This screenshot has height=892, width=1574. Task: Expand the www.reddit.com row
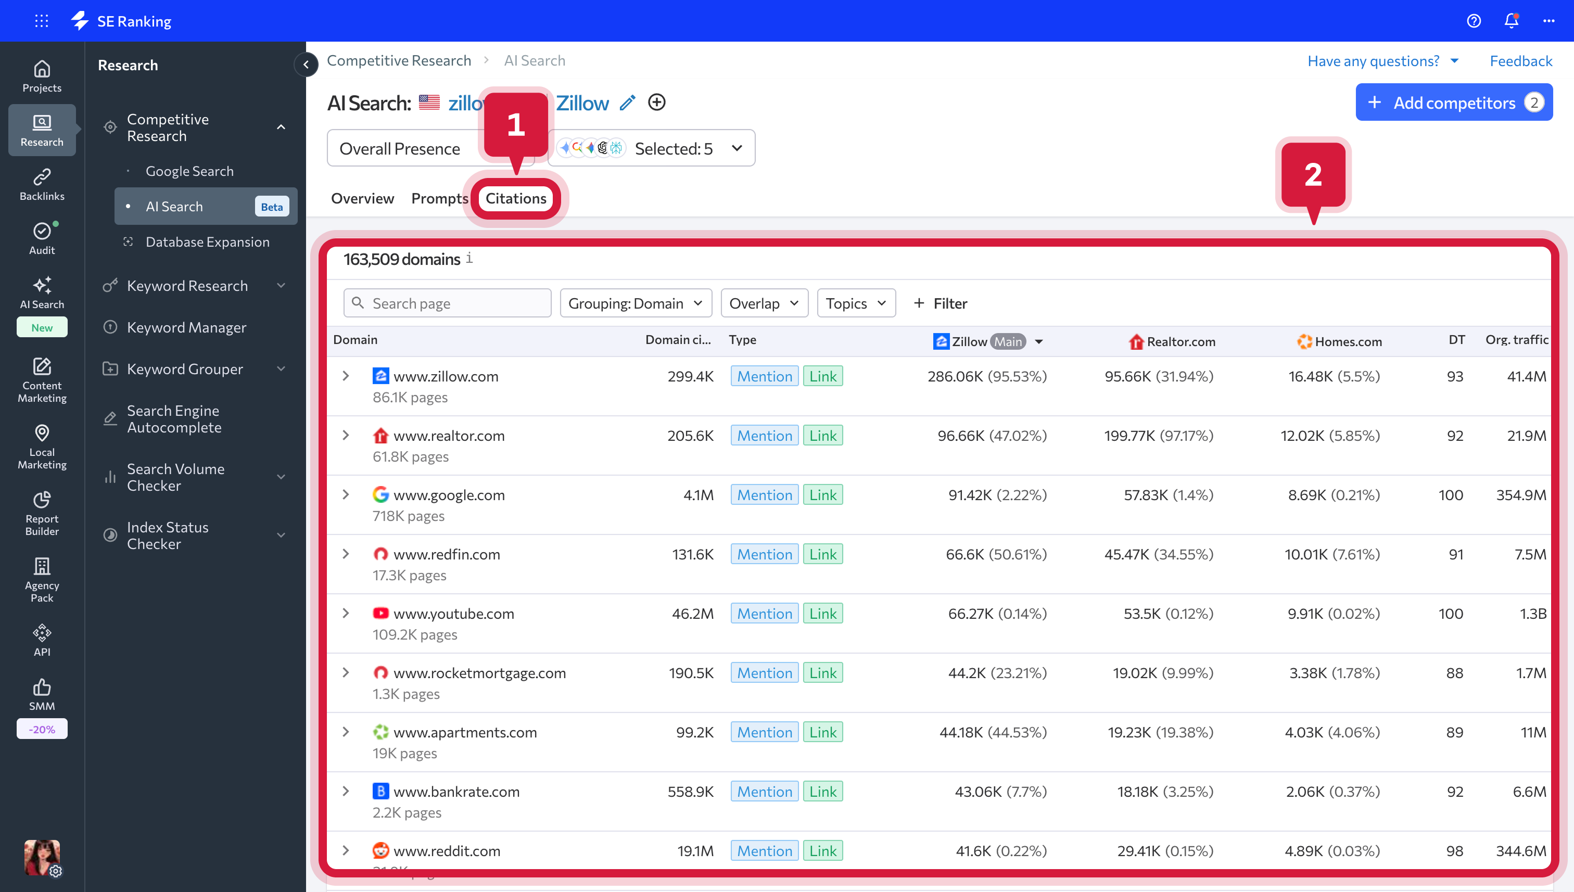tap(346, 851)
